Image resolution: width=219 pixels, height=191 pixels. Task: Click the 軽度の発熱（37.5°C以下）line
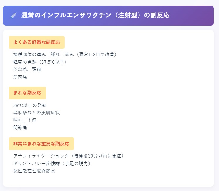click(x=40, y=62)
